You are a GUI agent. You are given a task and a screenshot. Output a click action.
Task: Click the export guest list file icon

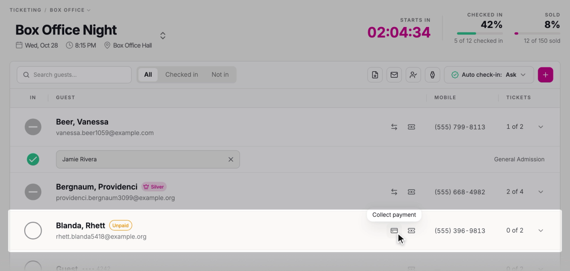tap(375, 75)
